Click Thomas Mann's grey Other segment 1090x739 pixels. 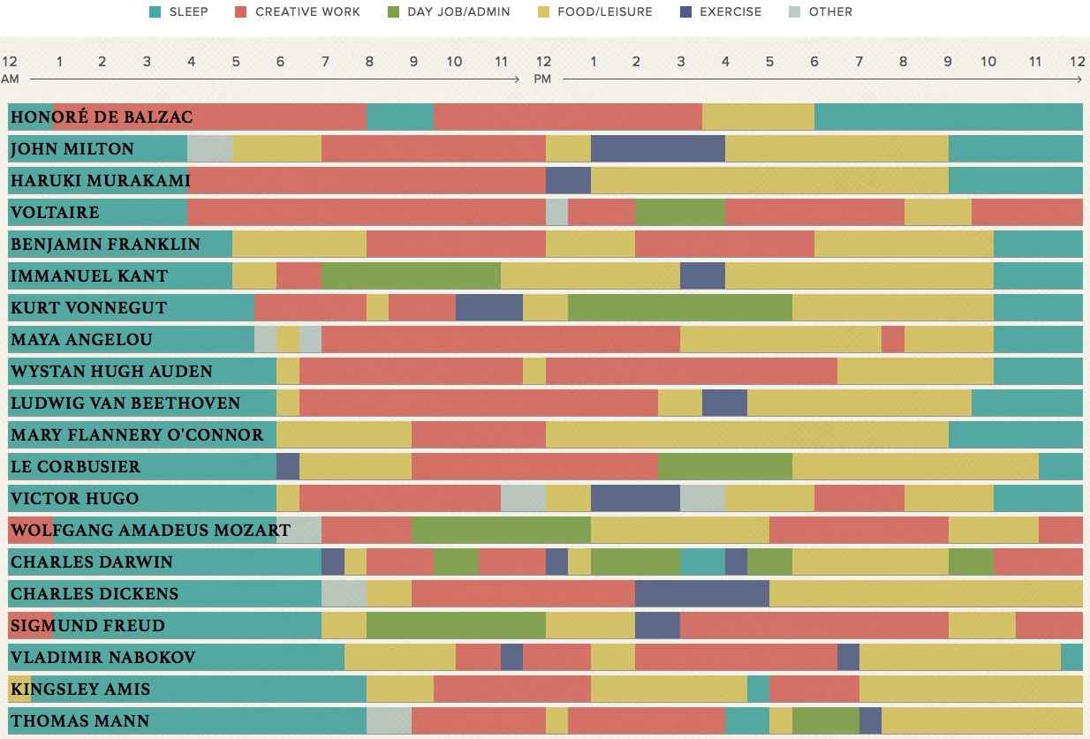389,720
